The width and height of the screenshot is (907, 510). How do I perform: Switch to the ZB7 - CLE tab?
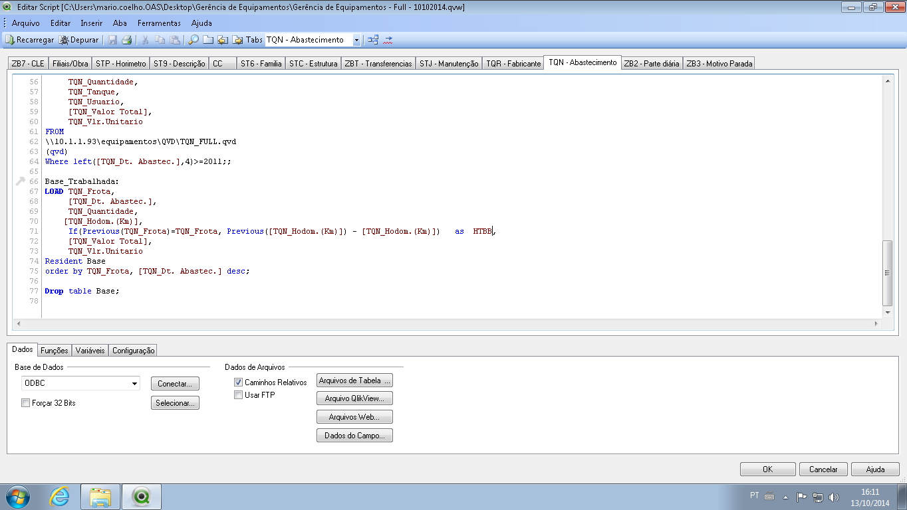coord(28,64)
